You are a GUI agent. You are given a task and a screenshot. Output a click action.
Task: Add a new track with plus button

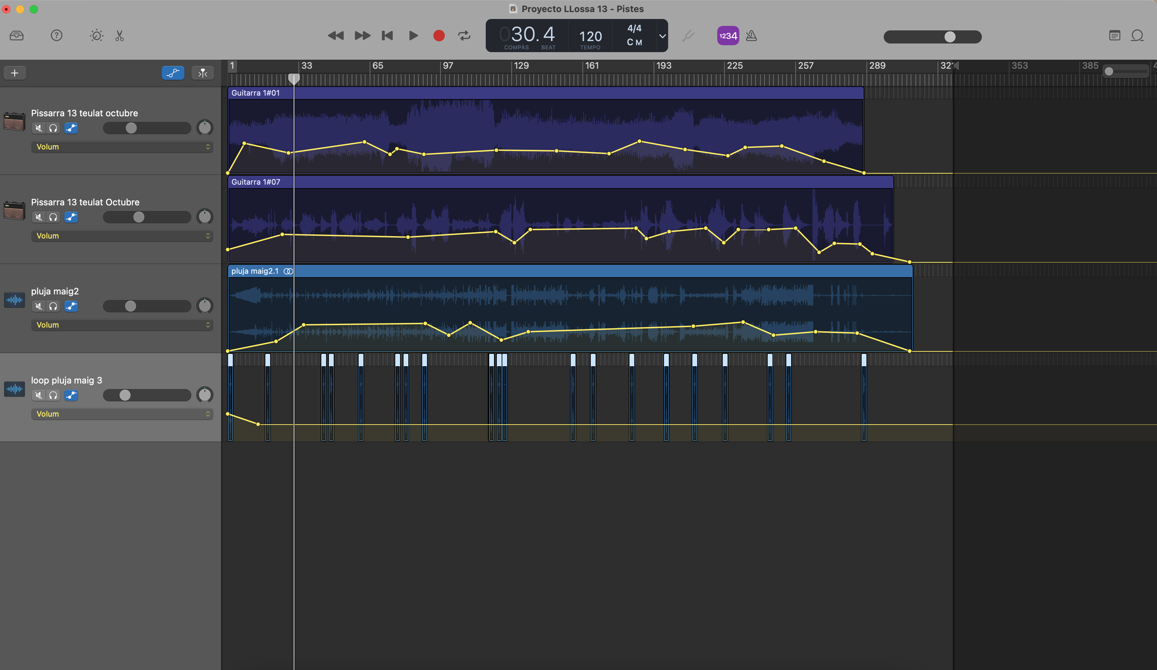[x=15, y=73]
